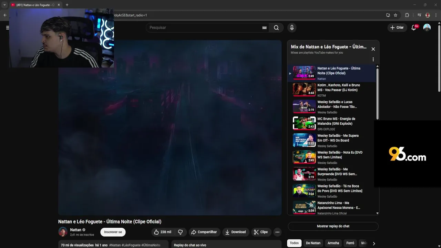Open Tá na Boca do Povo thumbnail

[x=304, y=191]
